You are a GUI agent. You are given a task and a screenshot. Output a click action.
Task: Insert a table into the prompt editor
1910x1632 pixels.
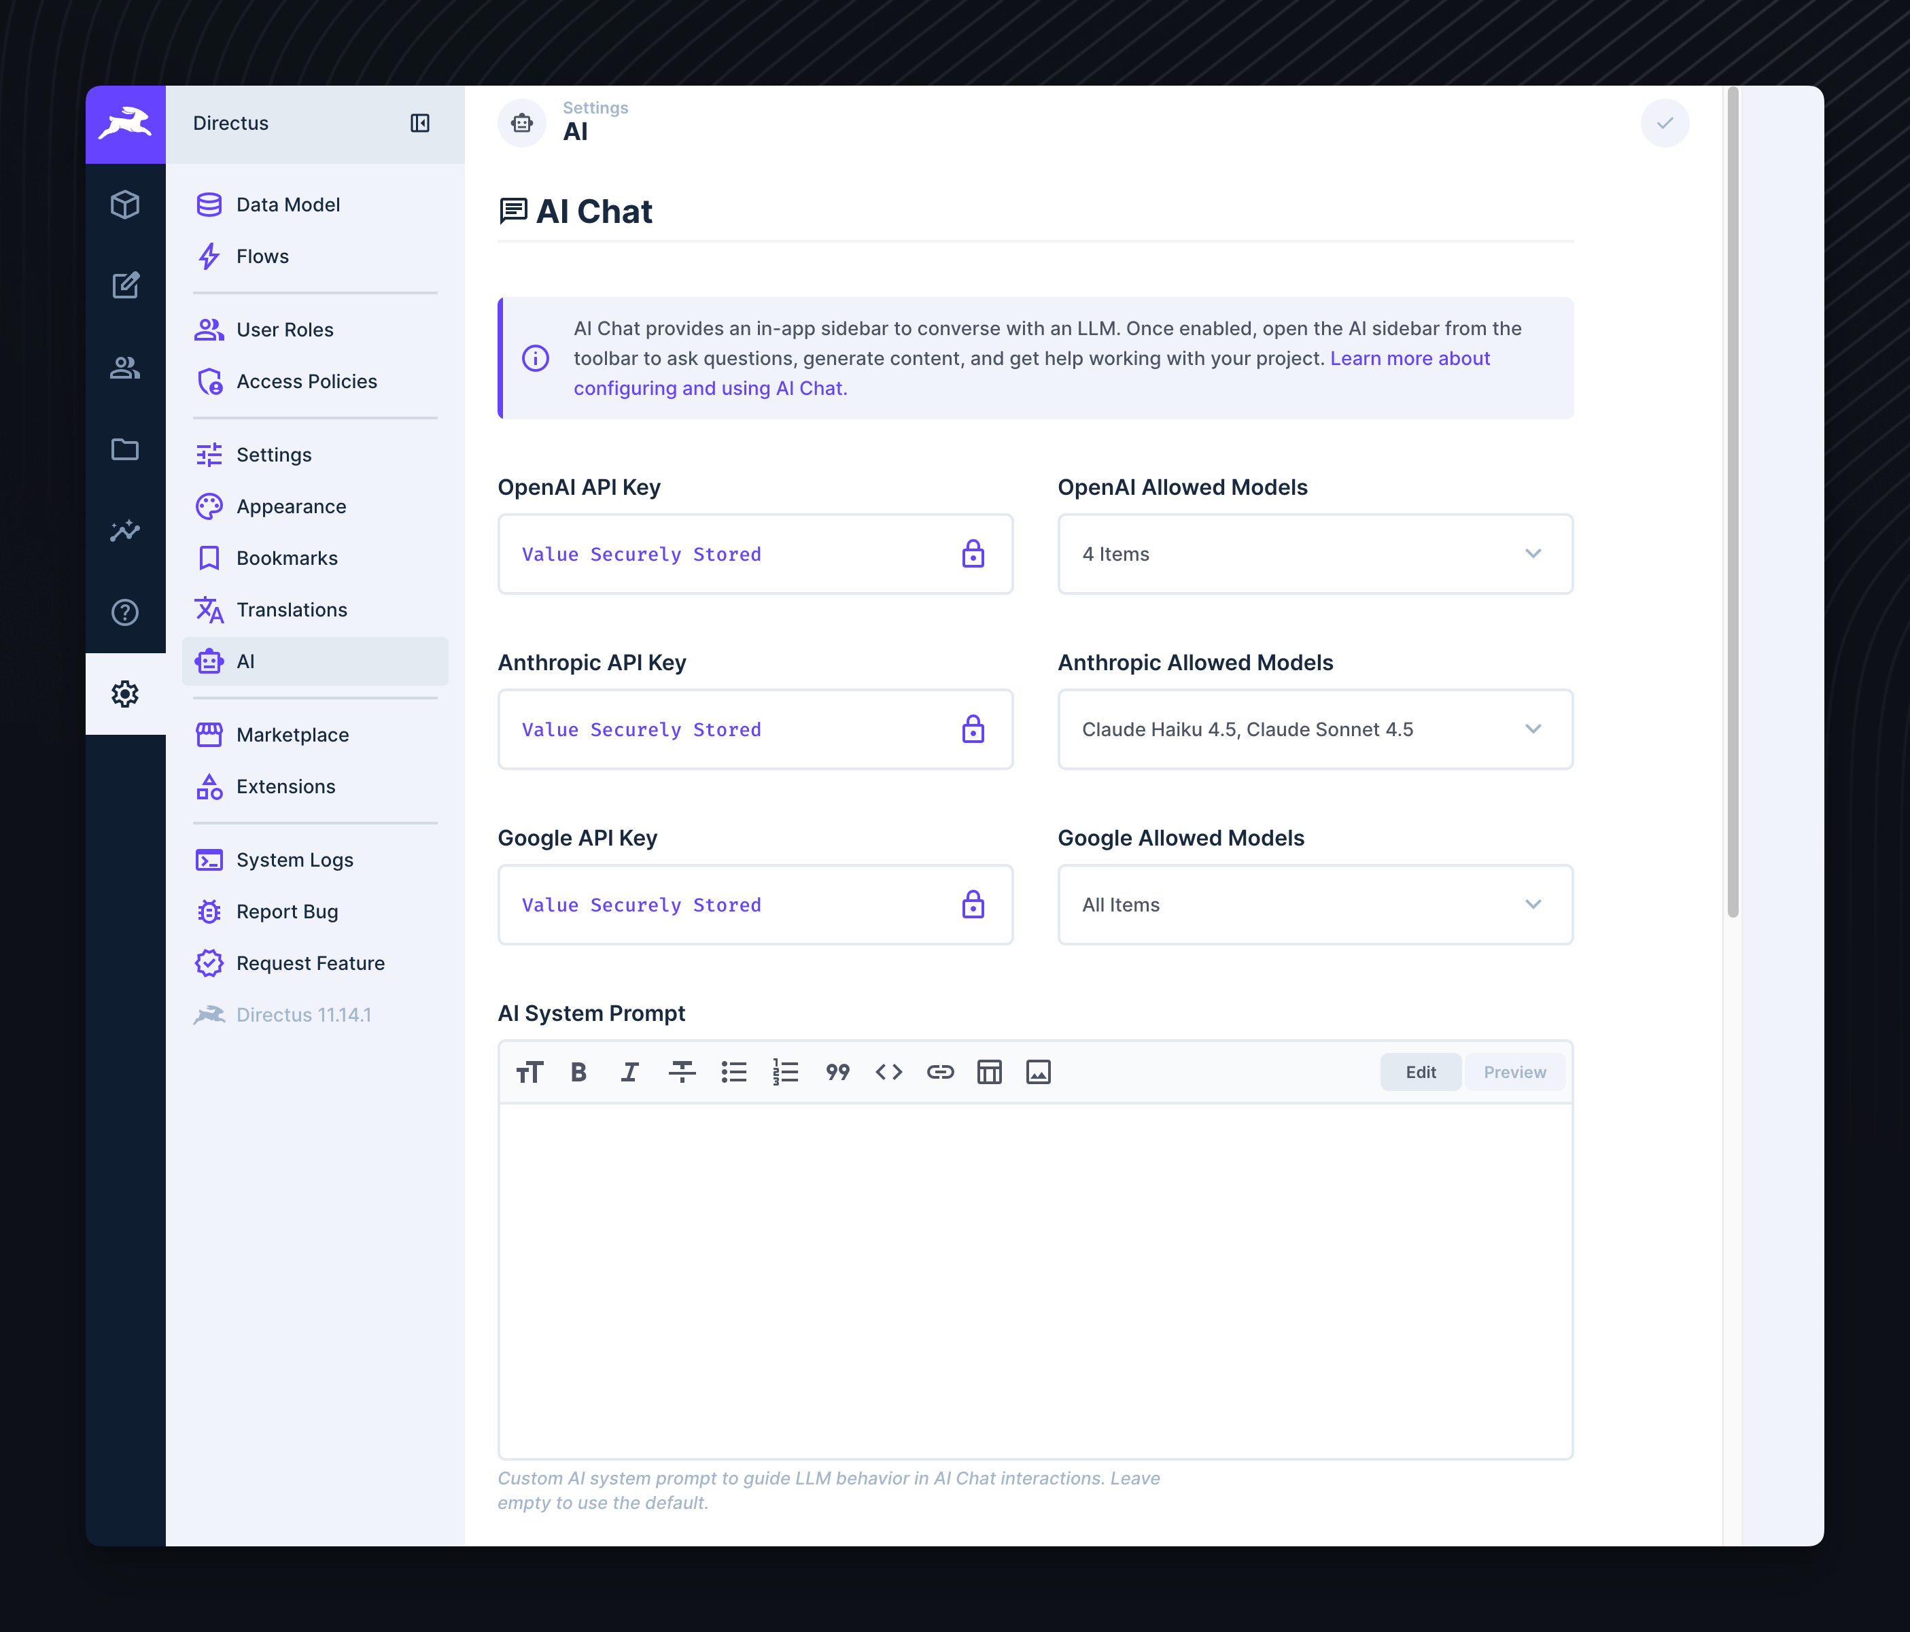point(989,1071)
